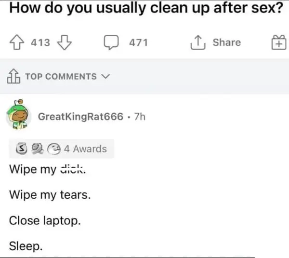The height and width of the screenshot is (258, 289).
Task: Expand the TOP COMMENTS chevron dropdown
Action: [105, 77]
